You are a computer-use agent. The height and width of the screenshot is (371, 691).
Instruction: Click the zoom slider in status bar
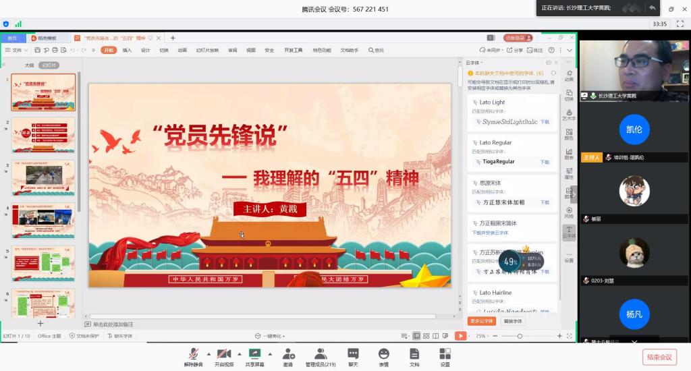(x=520, y=336)
